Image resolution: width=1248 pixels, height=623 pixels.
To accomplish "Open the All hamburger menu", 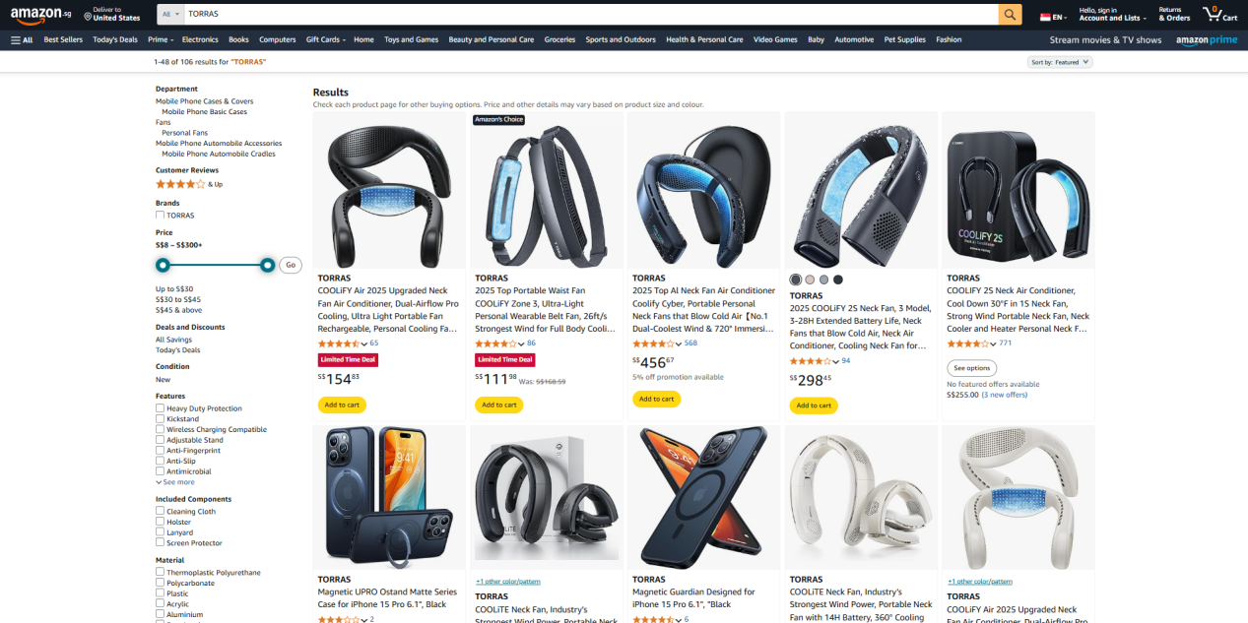I will click(22, 40).
